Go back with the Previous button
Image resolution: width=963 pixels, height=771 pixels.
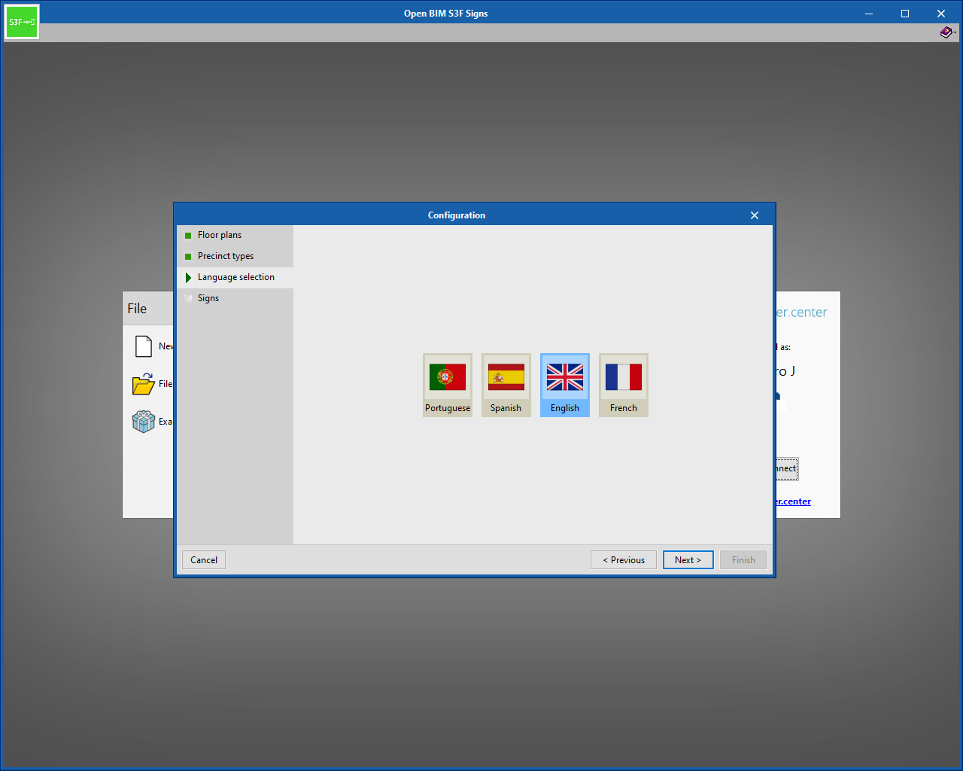[624, 560]
